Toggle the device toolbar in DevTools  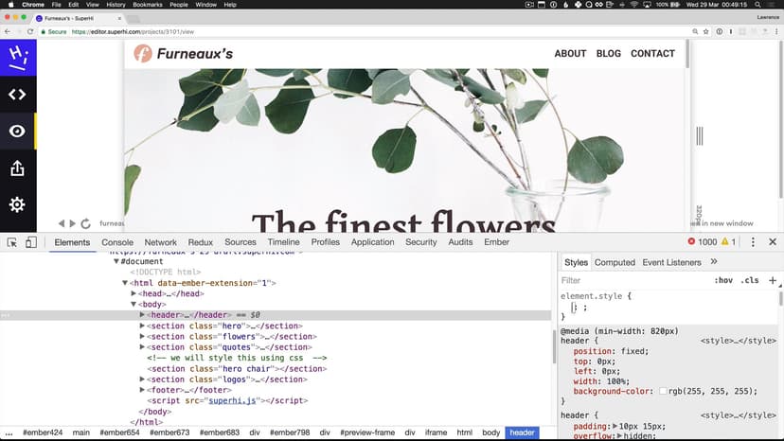point(31,242)
